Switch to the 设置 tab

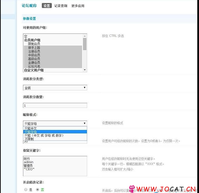(x=47, y=6)
